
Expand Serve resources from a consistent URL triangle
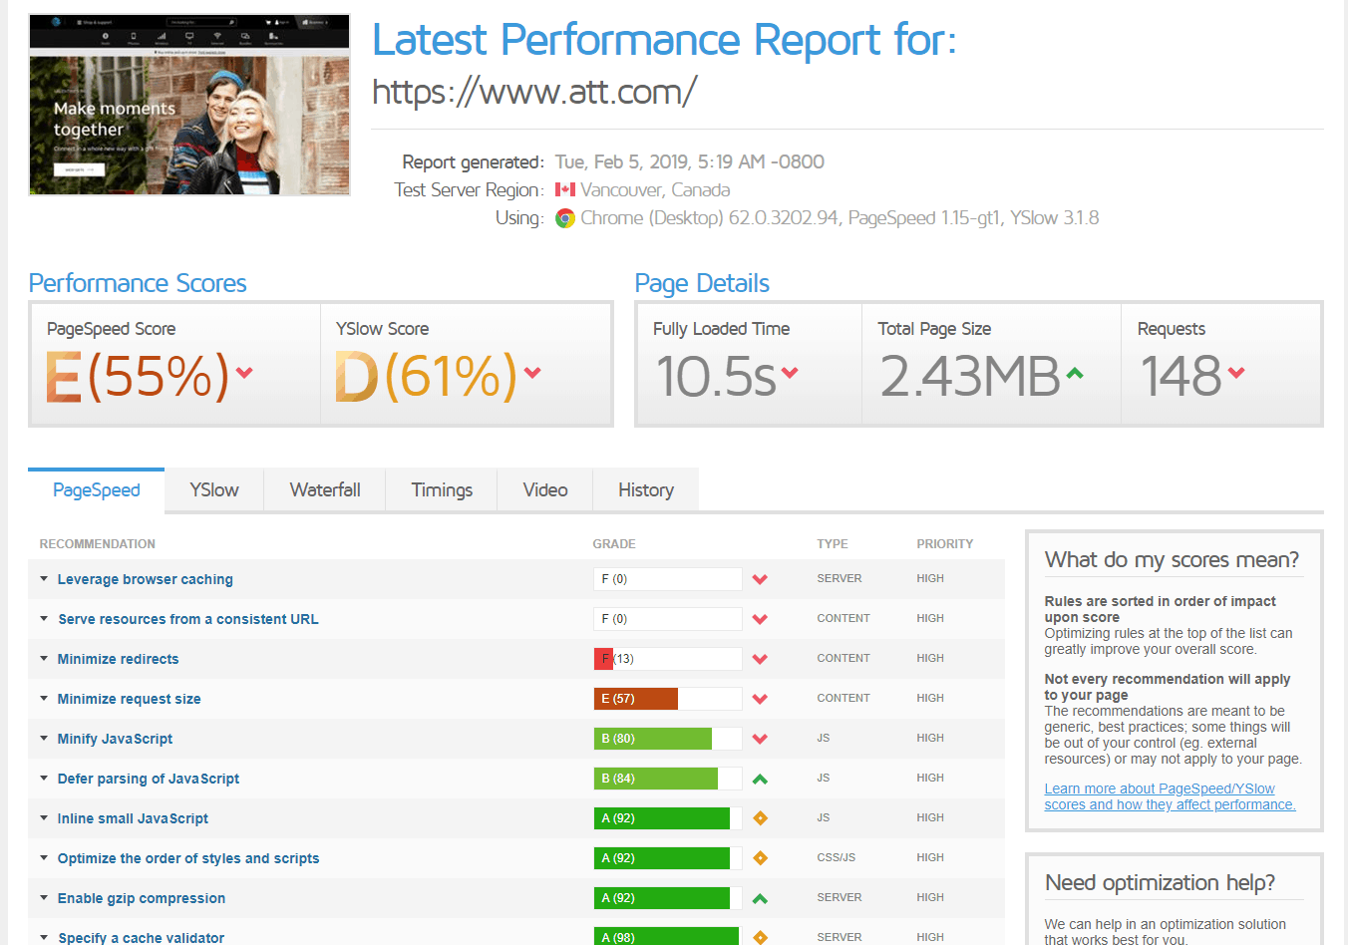click(x=44, y=618)
